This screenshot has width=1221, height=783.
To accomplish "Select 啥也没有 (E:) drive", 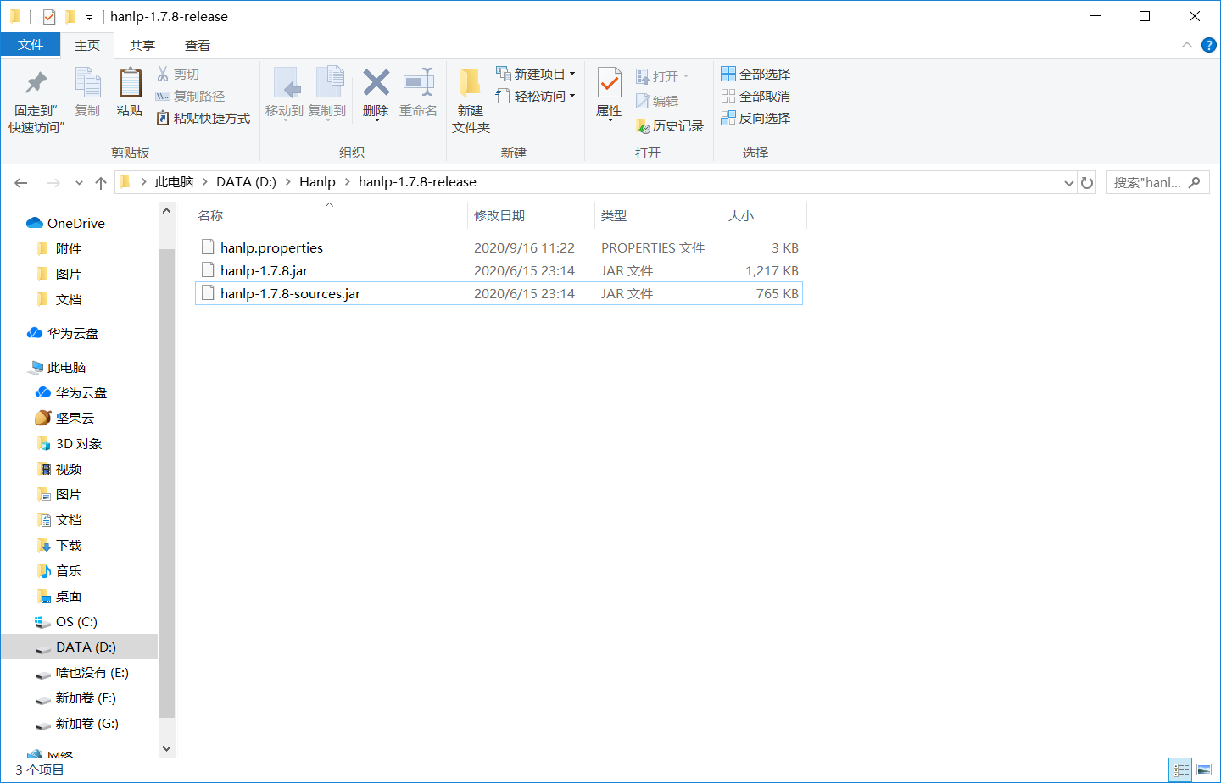I will click(92, 672).
